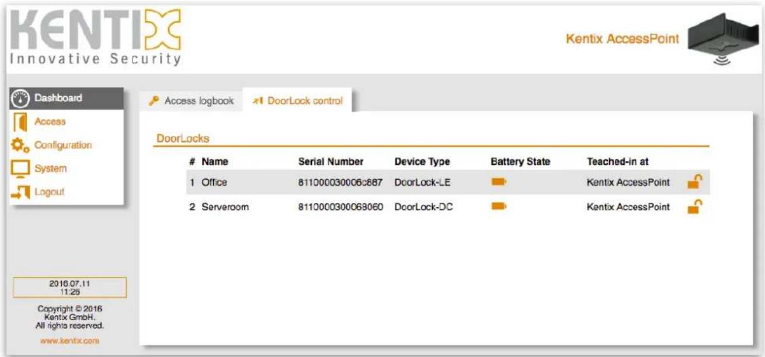Click the Access door icon

20,122
